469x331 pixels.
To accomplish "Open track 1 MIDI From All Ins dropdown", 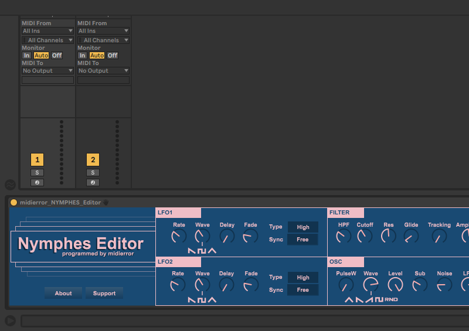I will pyautogui.click(x=47, y=31).
